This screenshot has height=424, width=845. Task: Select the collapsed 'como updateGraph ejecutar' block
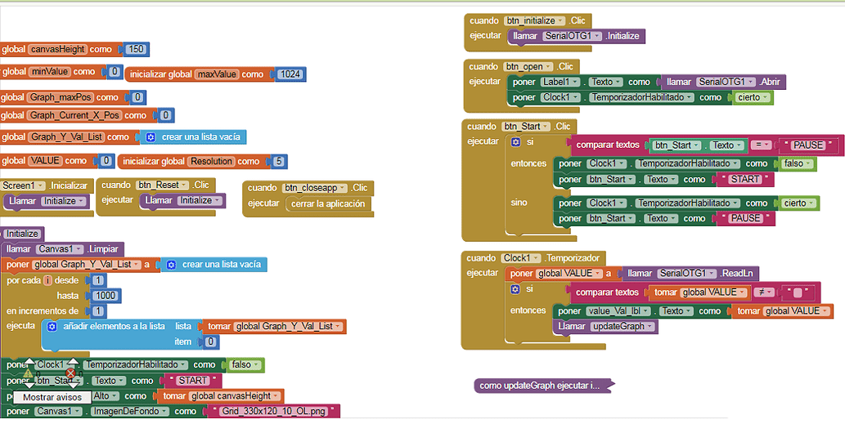(540, 385)
